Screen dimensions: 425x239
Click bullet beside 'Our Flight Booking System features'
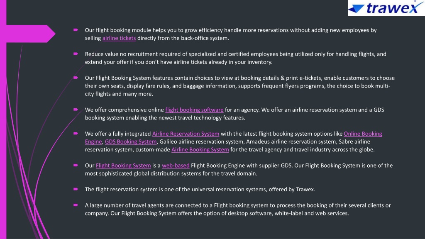(x=76, y=78)
